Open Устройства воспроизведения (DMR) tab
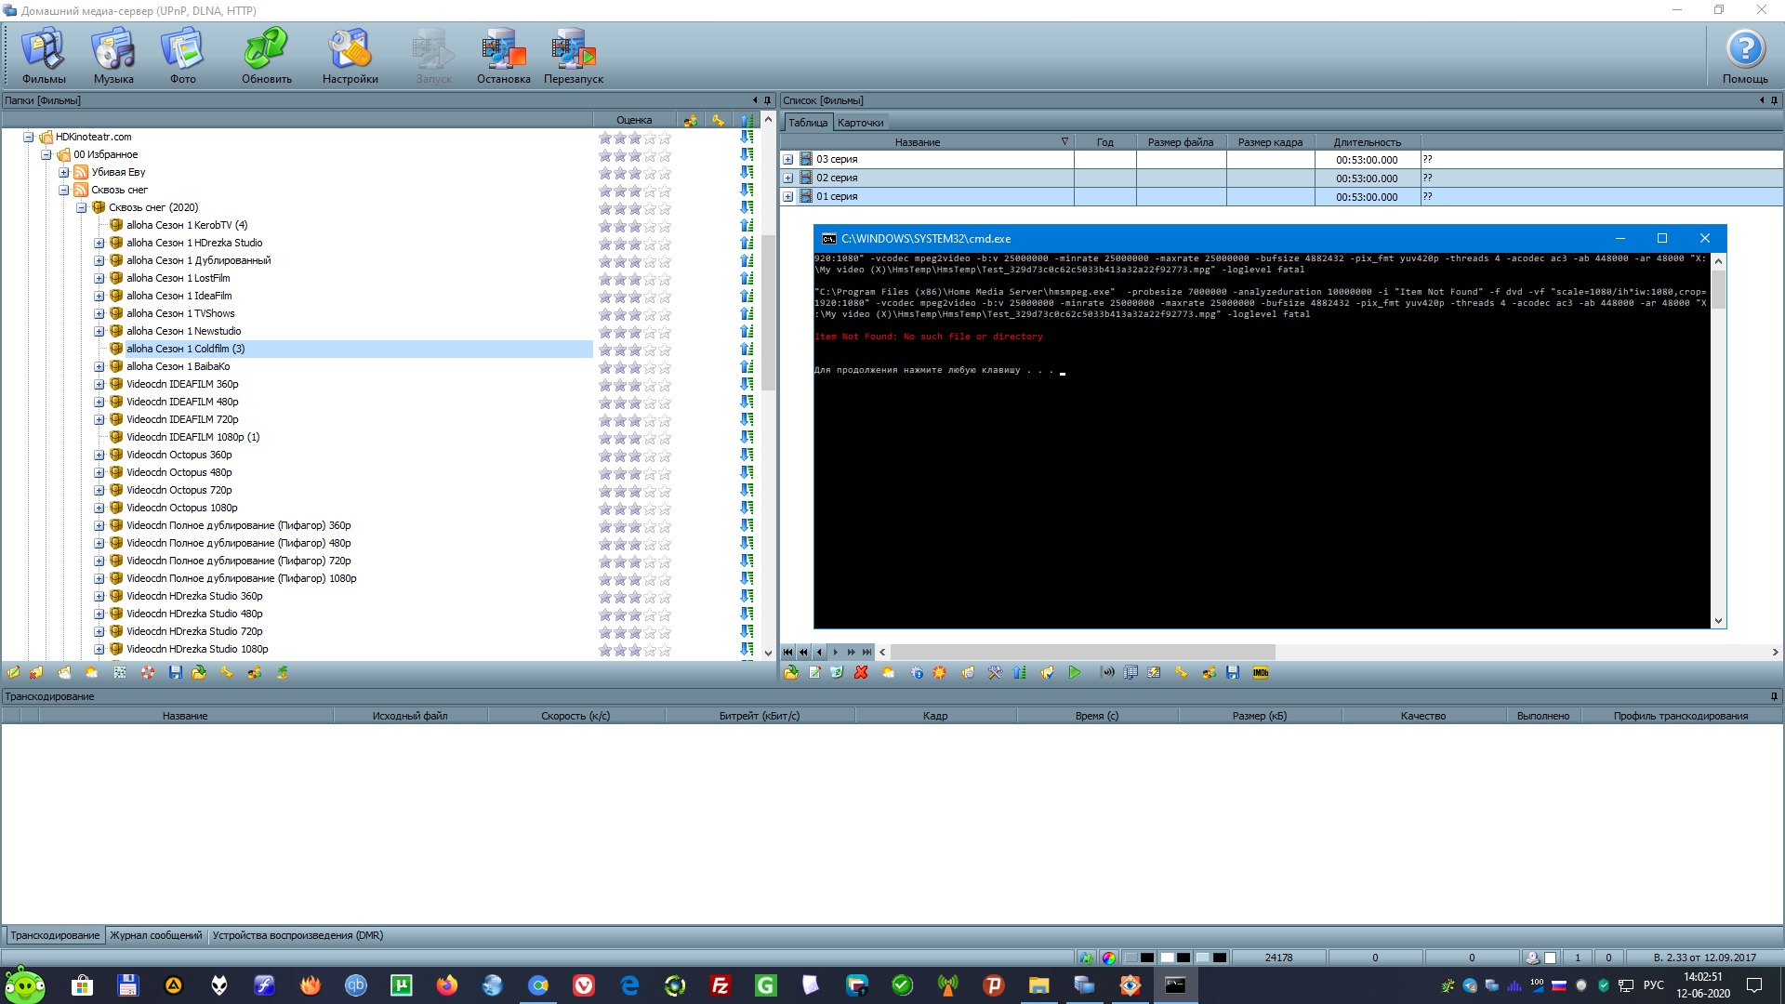Screen dimensions: 1785x1004 tap(297, 935)
